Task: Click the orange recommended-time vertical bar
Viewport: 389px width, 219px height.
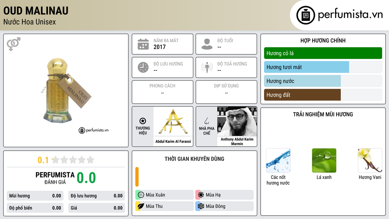Action: click(x=137, y=177)
